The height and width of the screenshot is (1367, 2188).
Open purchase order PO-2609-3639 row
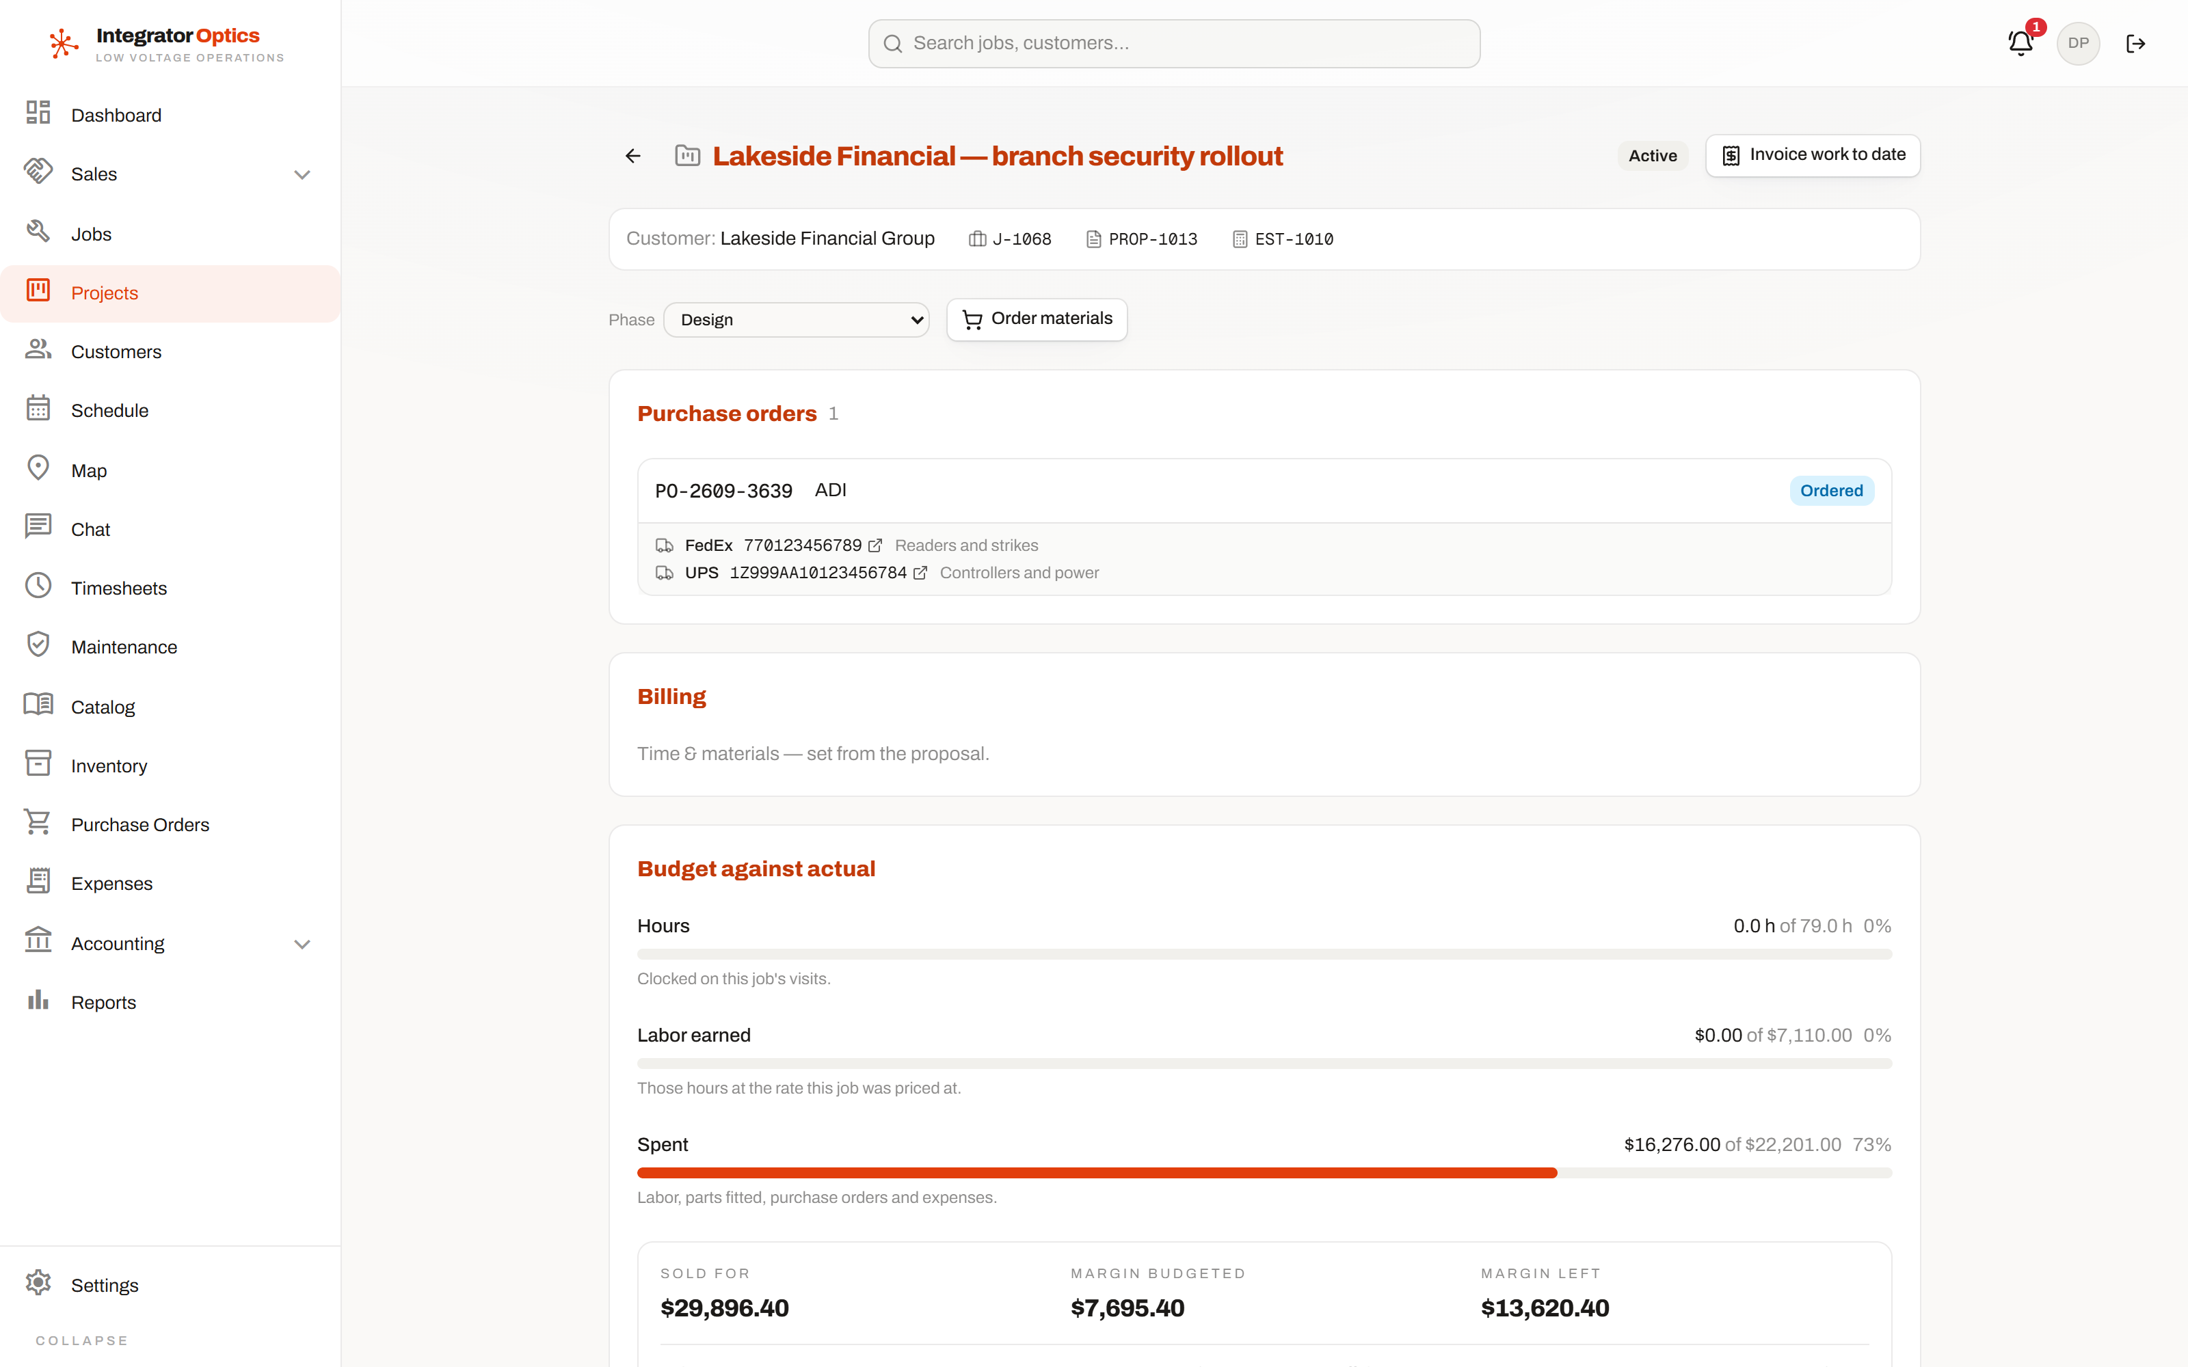(x=1264, y=491)
